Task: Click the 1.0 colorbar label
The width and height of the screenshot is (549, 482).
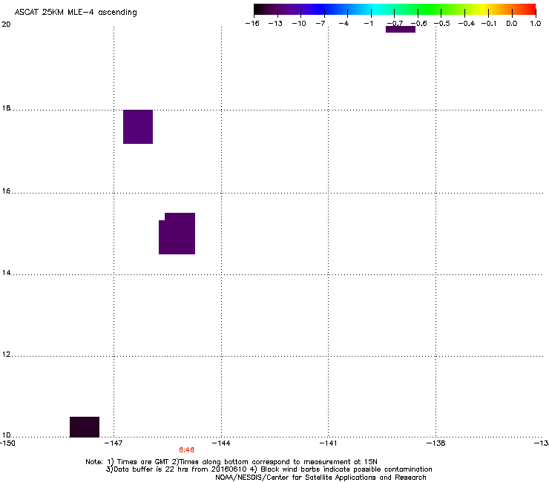Action: 536,24
